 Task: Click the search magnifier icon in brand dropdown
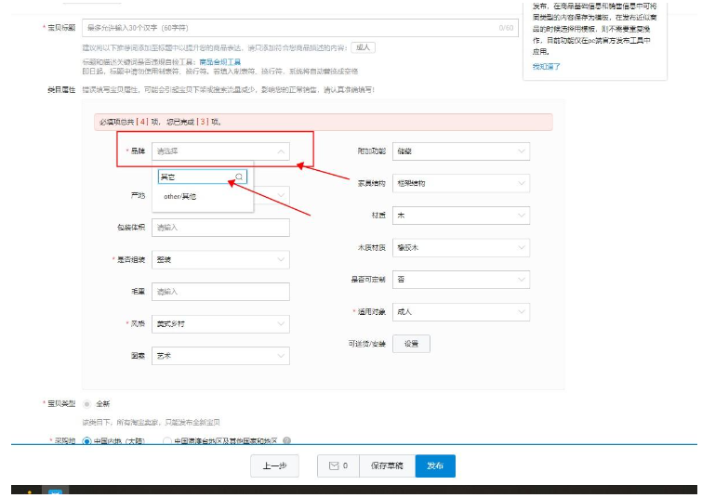click(x=239, y=177)
